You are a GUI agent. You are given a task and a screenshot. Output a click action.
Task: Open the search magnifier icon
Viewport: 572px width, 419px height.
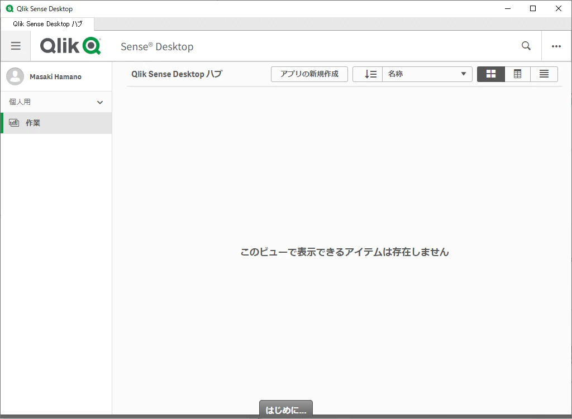click(x=526, y=46)
